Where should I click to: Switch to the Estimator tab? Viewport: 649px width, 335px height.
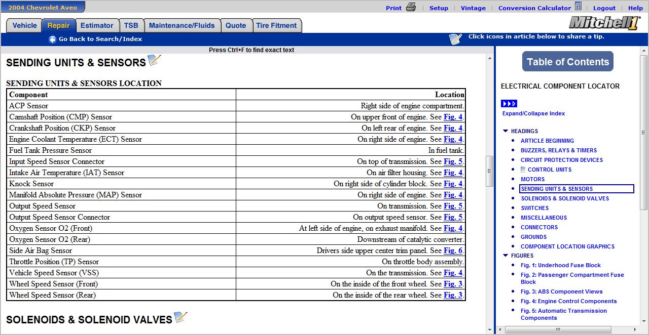pyautogui.click(x=97, y=26)
